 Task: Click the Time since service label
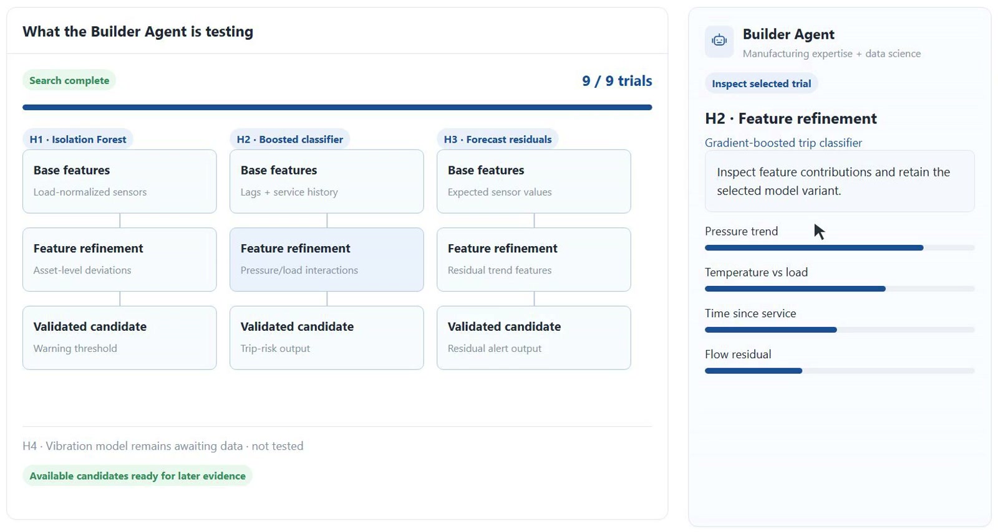coord(750,313)
